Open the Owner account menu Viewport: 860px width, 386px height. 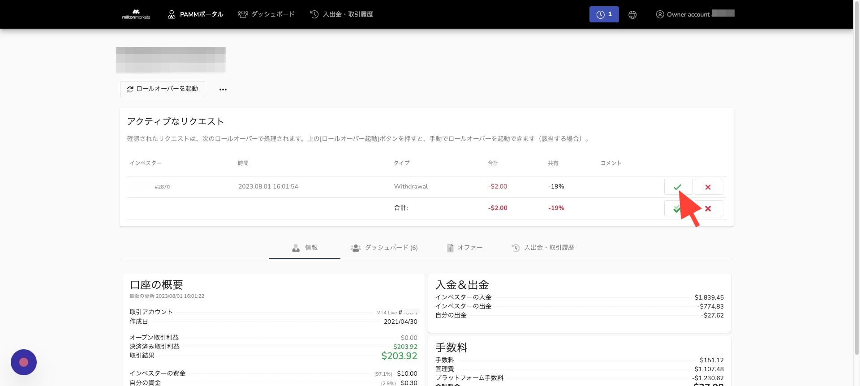pos(695,14)
